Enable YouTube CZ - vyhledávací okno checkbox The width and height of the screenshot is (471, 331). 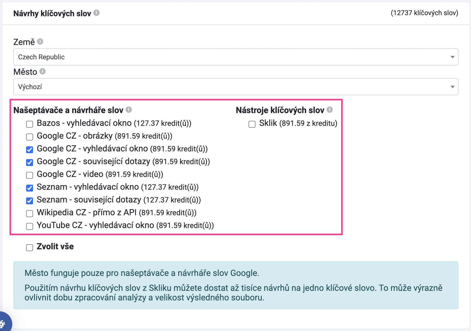coord(30,226)
